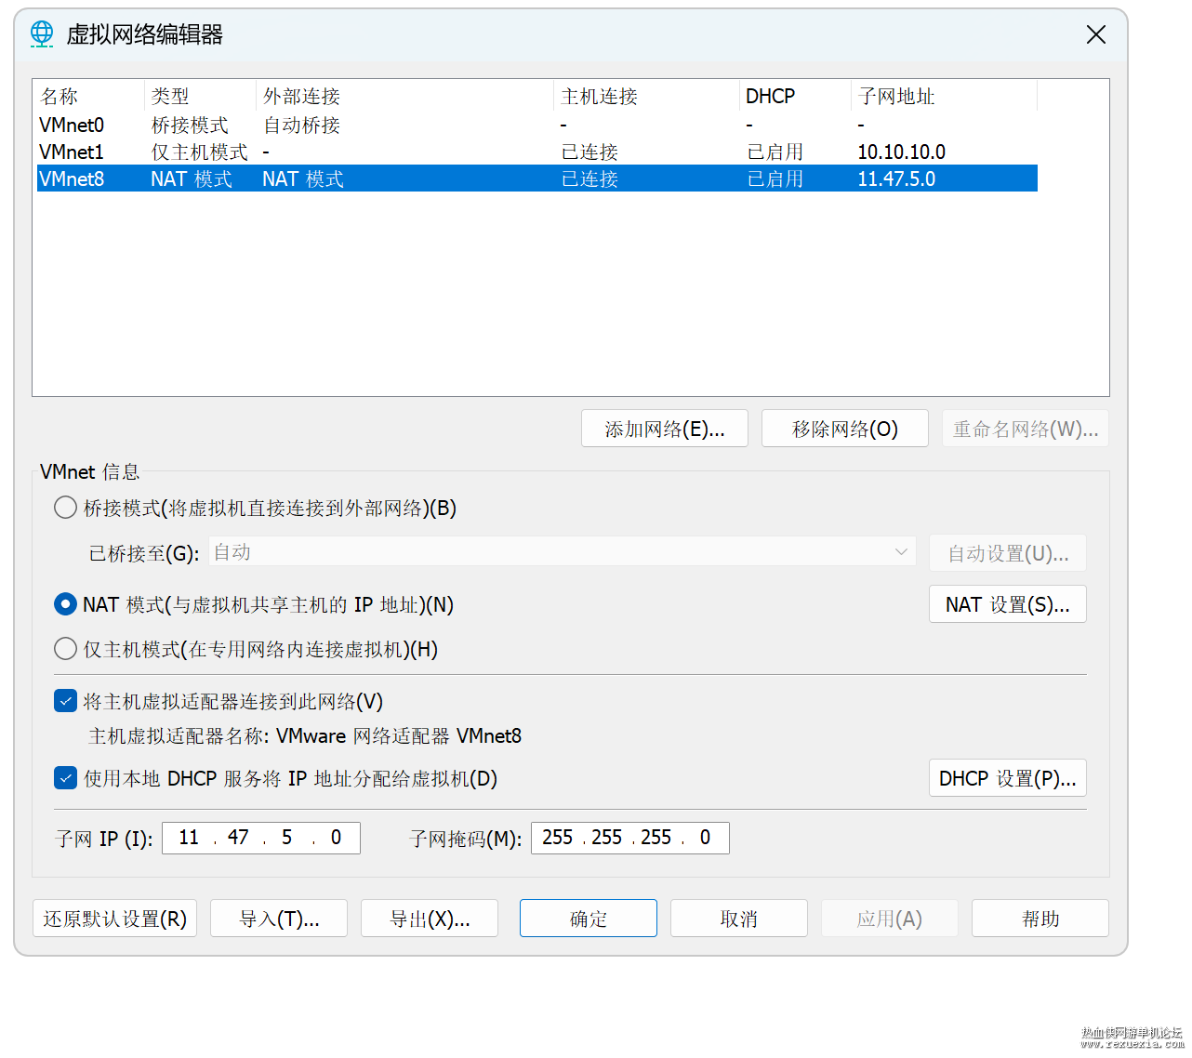Click the 子网地址 column header
This screenshot has height=1058, width=1192.
pos(945,96)
